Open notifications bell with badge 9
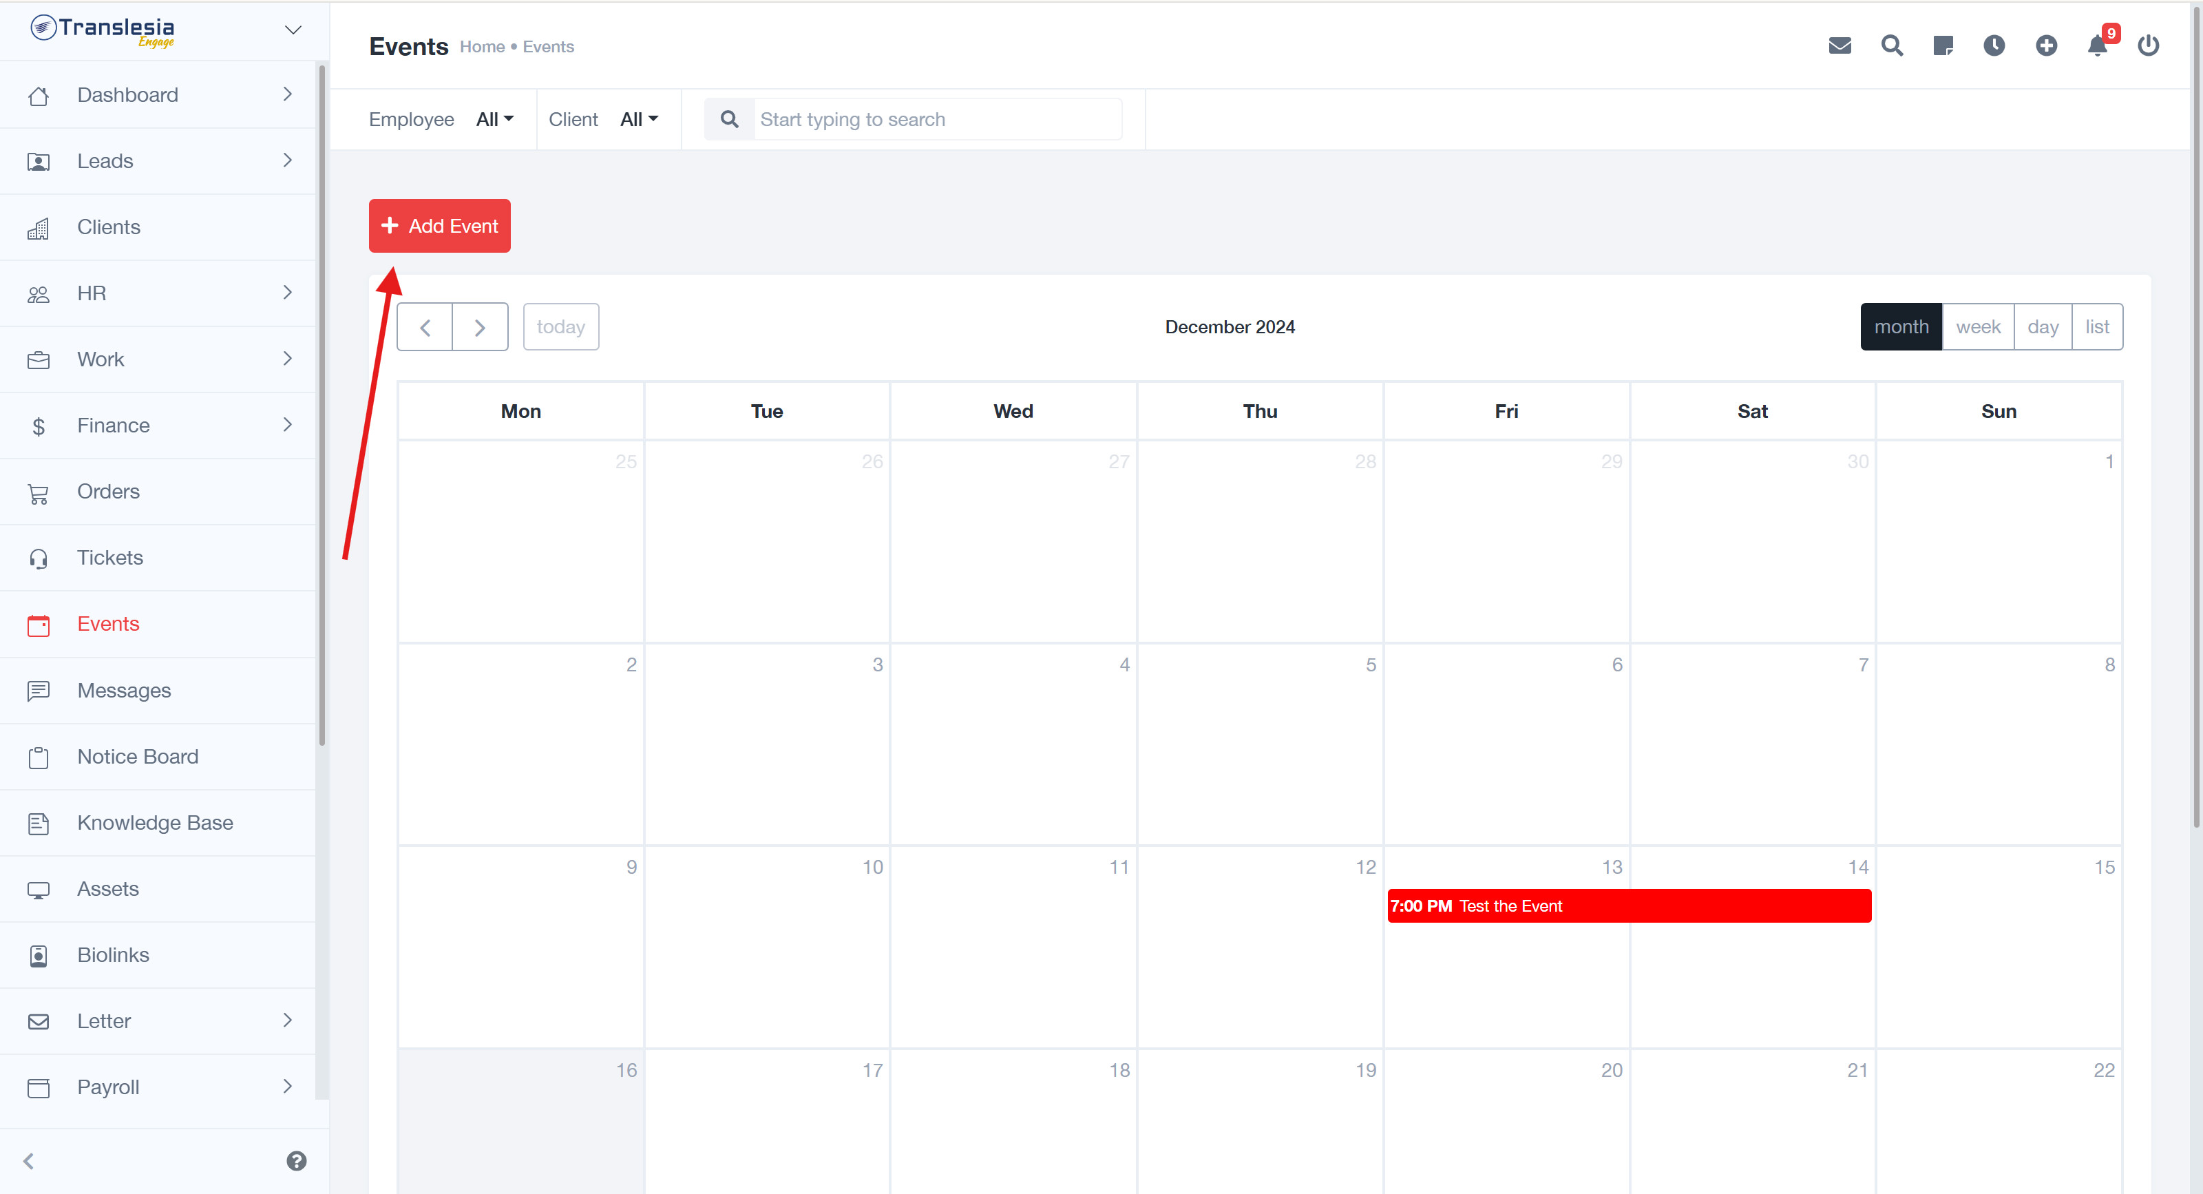The image size is (2203, 1194). tap(2097, 45)
